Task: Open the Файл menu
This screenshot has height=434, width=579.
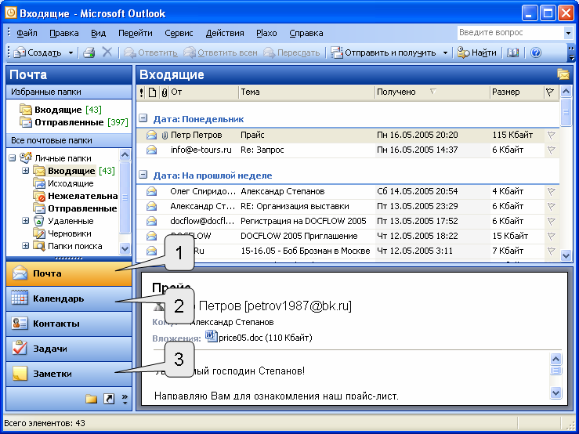Action: point(27,33)
